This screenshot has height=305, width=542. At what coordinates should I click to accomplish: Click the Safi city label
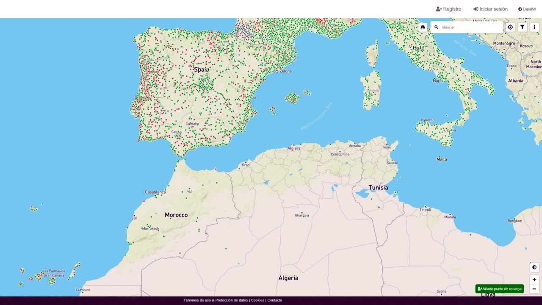pyautogui.click(x=134, y=218)
